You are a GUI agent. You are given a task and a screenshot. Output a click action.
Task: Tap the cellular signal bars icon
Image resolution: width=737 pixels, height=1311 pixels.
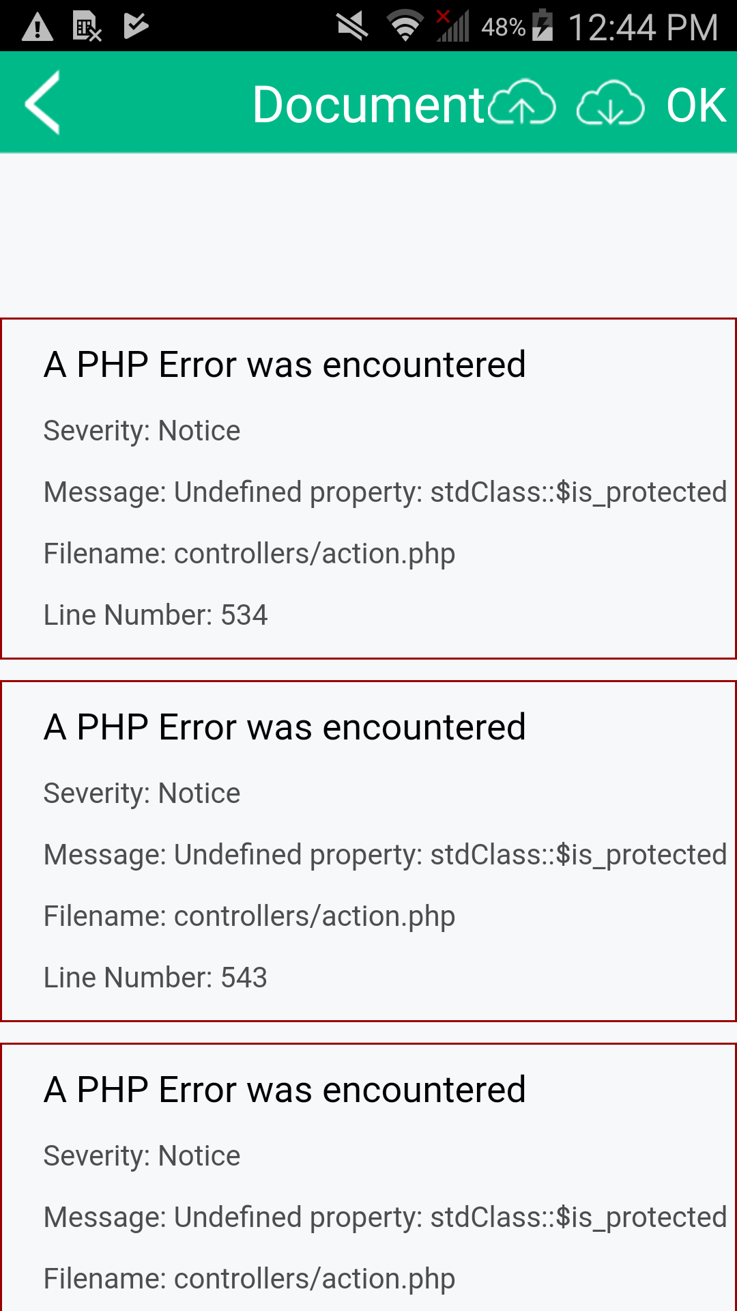coord(452,26)
